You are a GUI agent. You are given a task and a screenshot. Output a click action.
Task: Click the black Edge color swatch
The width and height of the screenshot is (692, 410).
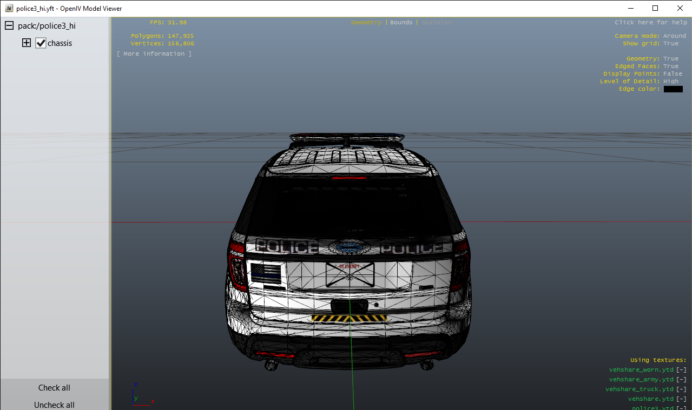click(673, 89)
